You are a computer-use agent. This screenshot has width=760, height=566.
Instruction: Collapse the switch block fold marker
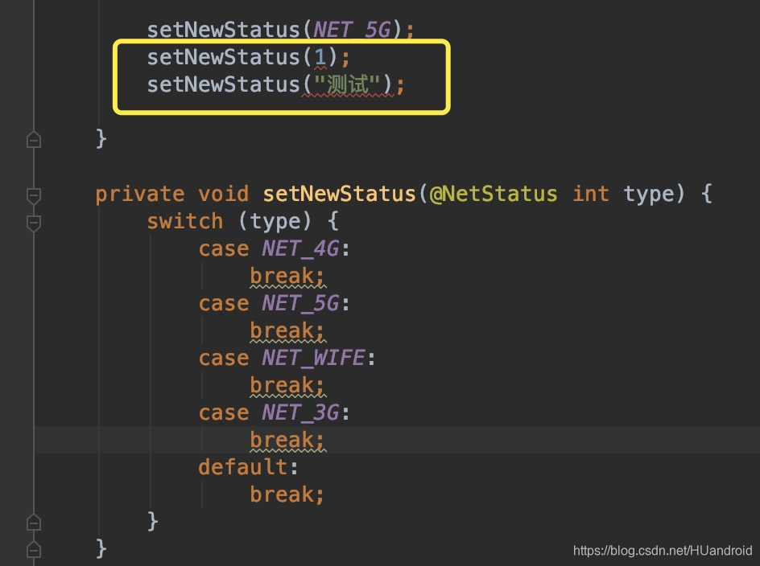pyautogui.click(x=34, y=224)
